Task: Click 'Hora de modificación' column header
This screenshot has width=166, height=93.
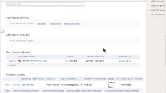Action: coord(95,56)
